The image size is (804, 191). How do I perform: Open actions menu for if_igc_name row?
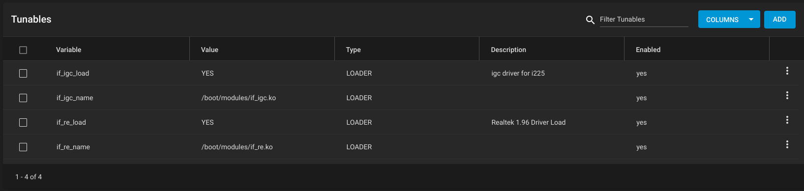click(x=787, y=95)
